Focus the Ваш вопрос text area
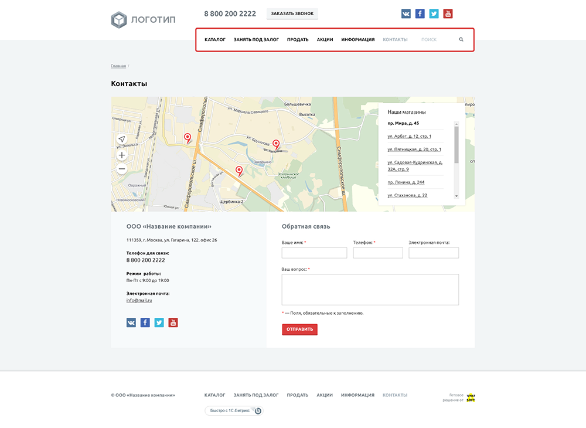 click(370, 290)
